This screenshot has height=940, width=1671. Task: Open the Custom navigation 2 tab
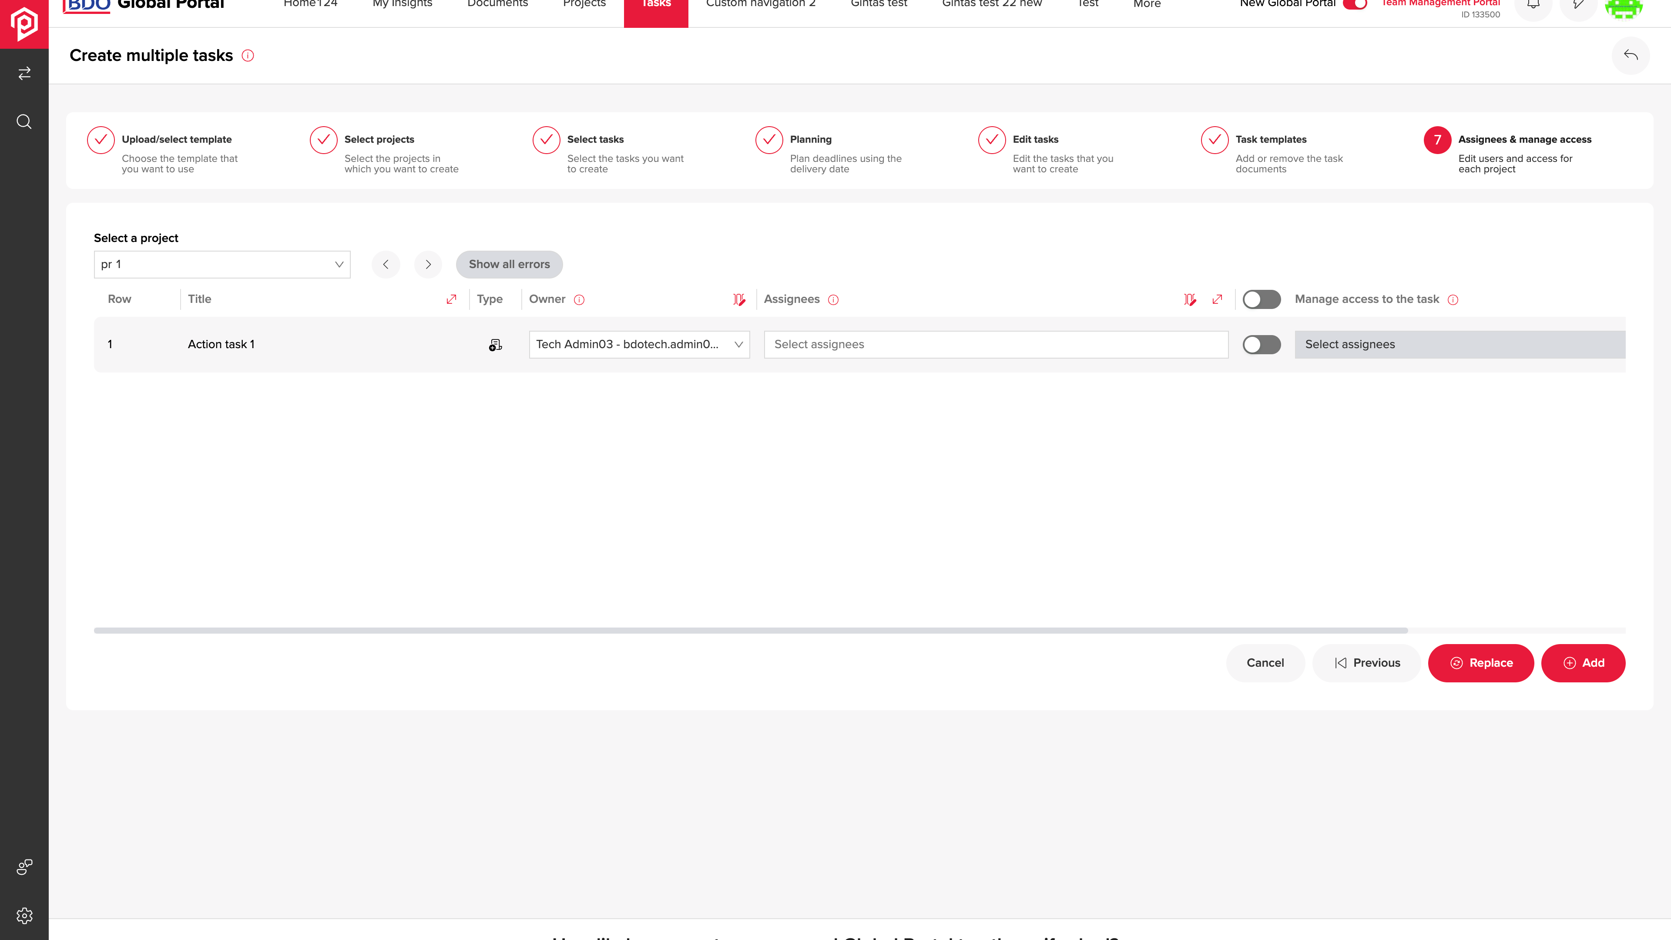pyautogui.click(x=761, y=4)
